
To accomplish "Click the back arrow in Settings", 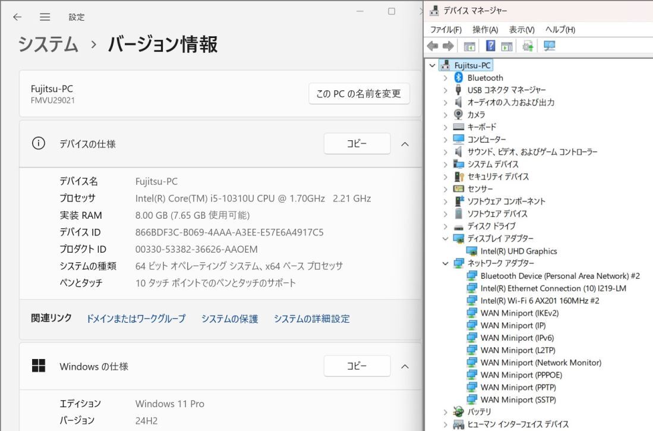I will pos(17,17).
